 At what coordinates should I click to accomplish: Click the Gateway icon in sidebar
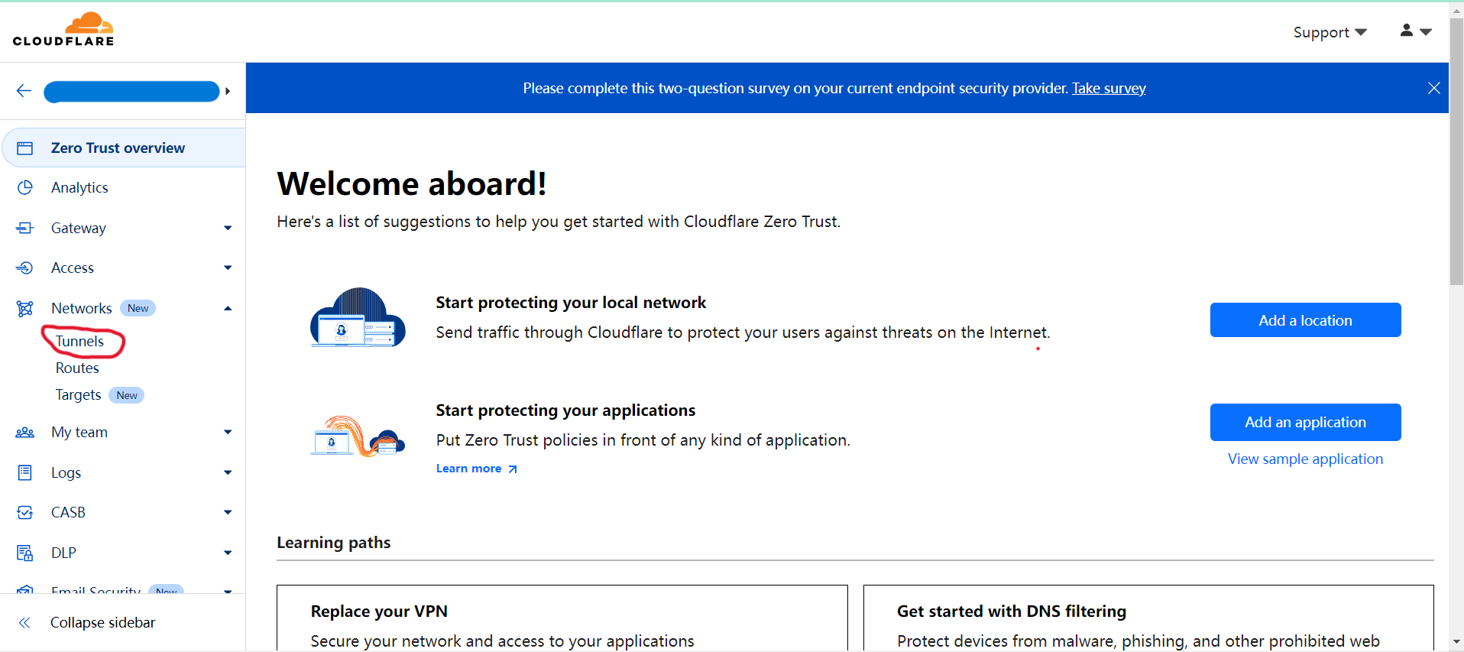[x=25, y=228]
